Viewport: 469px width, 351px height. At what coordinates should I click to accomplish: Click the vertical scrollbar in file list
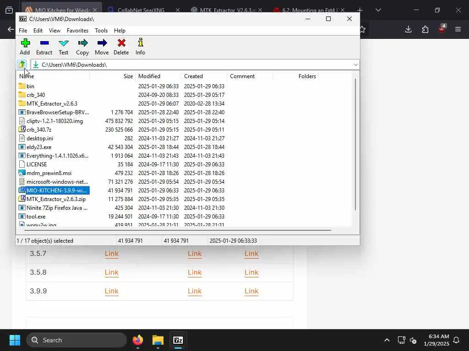(355, 144)
